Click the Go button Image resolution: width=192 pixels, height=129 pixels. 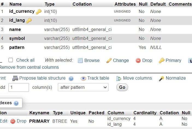pyautogui.click(x=122, y=87)
